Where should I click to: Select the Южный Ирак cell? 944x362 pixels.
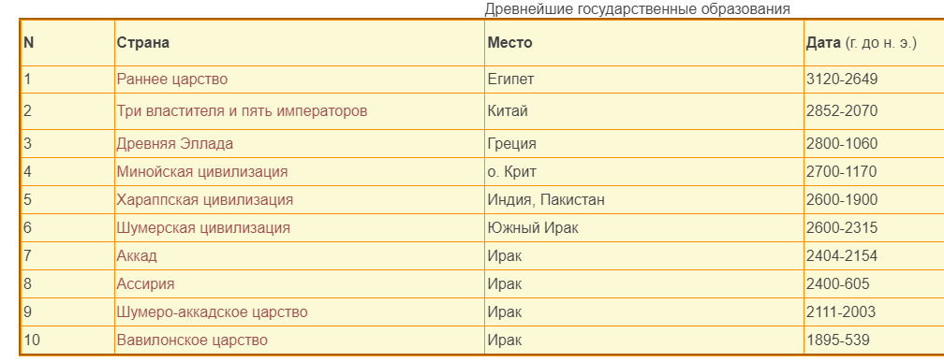point(643,228)
